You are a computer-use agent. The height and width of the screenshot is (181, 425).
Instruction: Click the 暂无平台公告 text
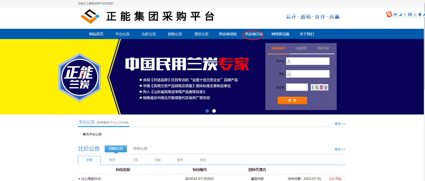pyautogui.click(x=92, y=135)
